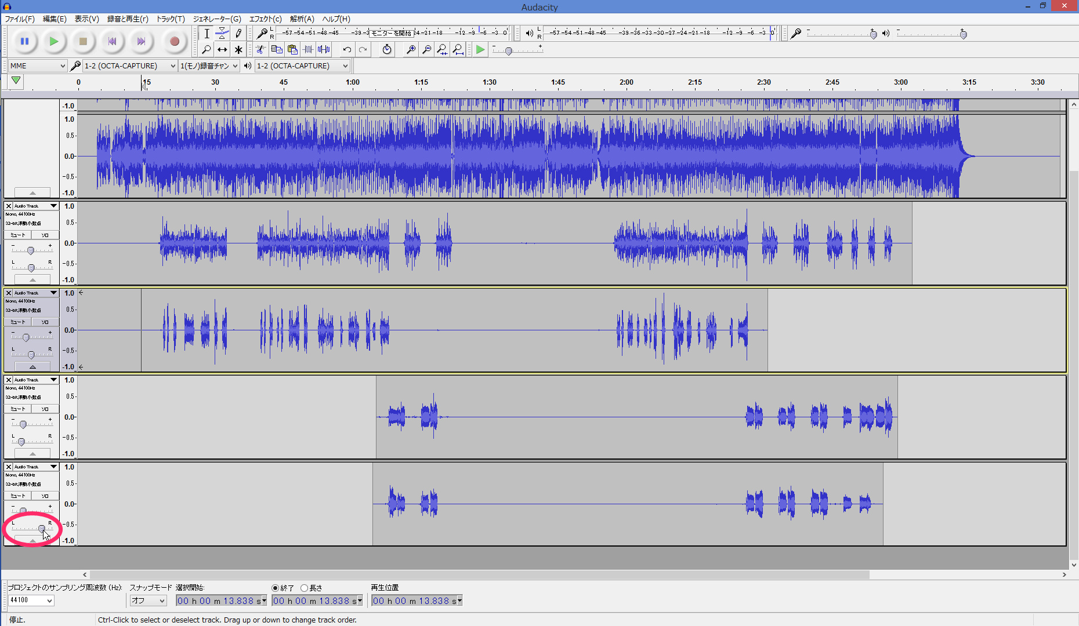Click the Redo arrow icon

363,50
